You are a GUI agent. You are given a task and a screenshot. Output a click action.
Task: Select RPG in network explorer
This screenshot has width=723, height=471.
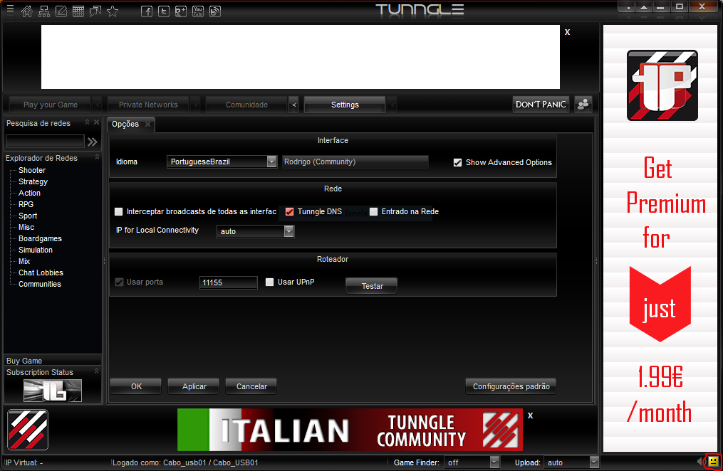[26, 204]
